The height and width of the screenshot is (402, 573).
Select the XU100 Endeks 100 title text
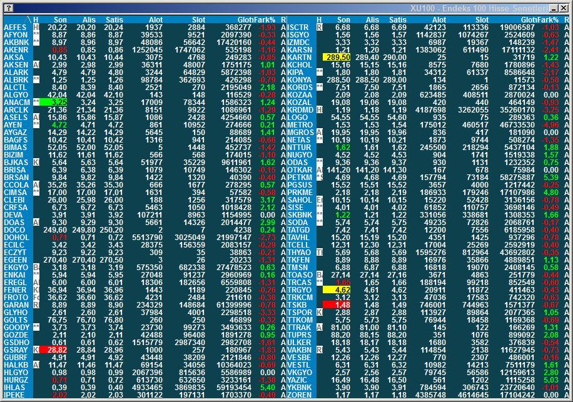(479, 8)
